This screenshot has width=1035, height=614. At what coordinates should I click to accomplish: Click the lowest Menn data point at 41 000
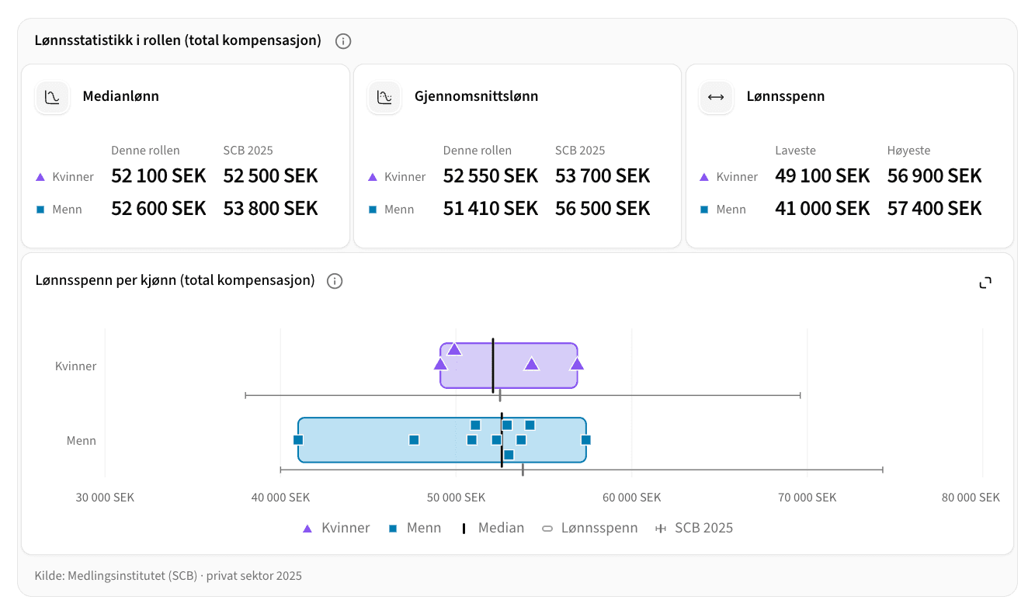[x=298, y=440]
